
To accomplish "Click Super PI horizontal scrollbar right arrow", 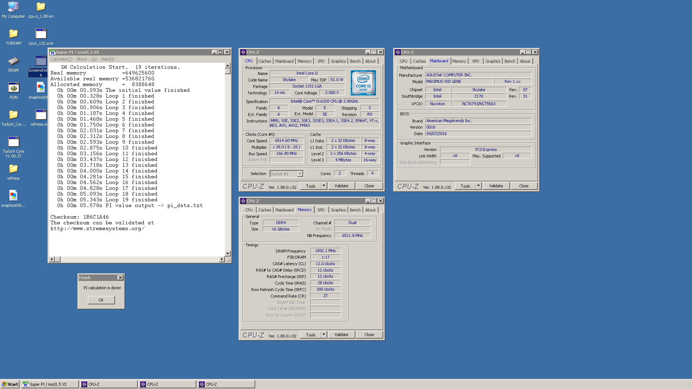I will pos(222,259).
